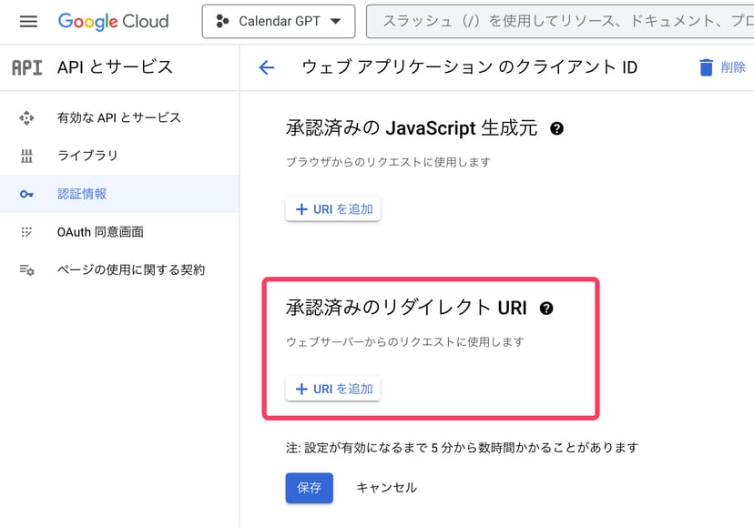This screenshot has width=754, height=527.
Task: Select ライブラリ in the sidebar
Action: tap(87, 156)
